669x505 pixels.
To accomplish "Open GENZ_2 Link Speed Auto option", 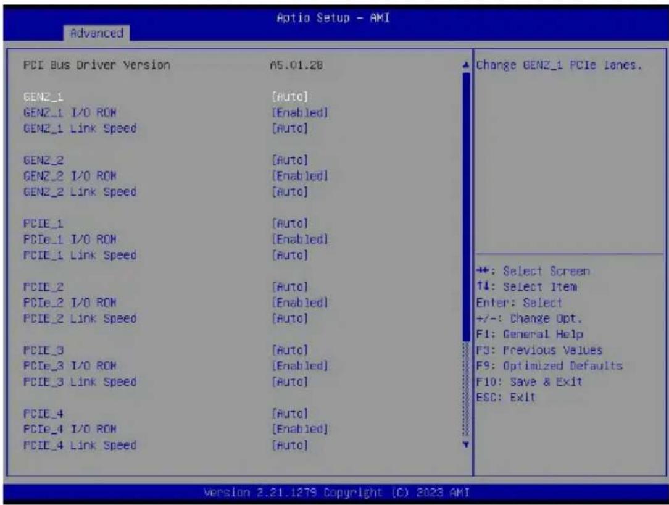I will (x=289, y=191).
